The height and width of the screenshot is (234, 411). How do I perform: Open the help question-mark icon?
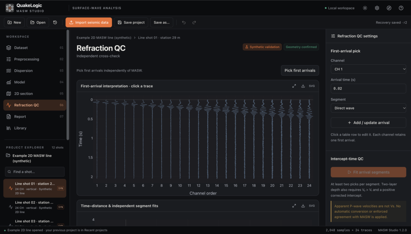401,8
